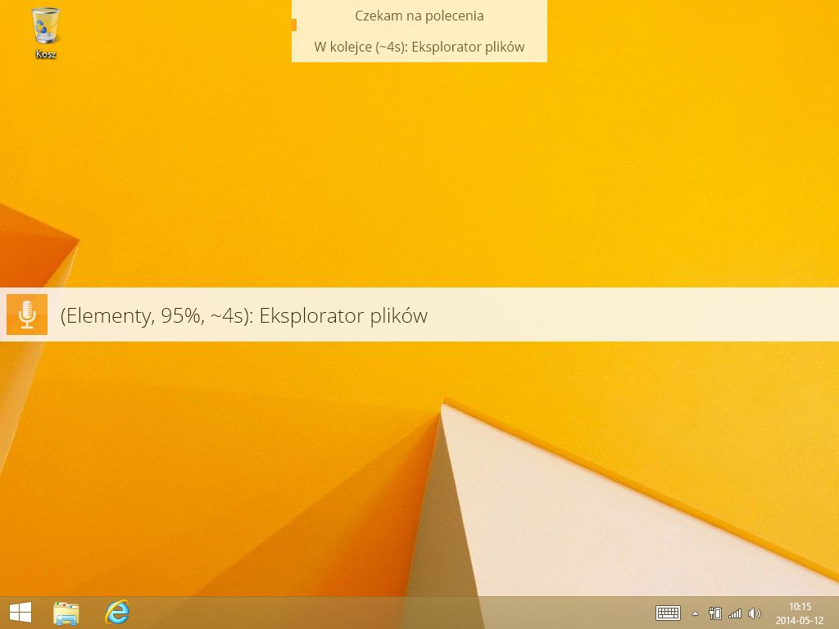
Task: Open the touch keyboard icon
Action: pos(668,613)
